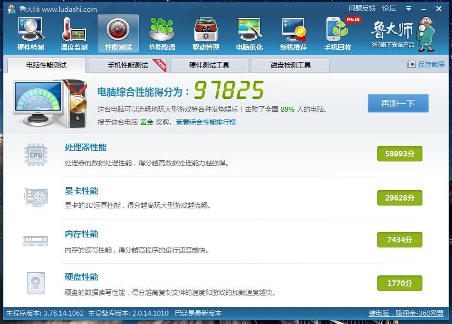Image resolution: width=452 pixels, height=324 pixels.
Task: Open 硬件检测 hardware detection icon
Action: 31,34
